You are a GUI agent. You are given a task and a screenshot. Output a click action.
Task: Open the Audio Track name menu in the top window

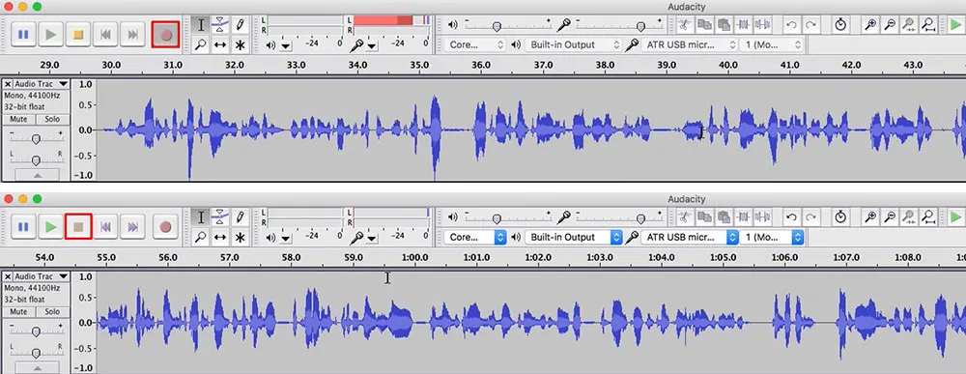42,84
